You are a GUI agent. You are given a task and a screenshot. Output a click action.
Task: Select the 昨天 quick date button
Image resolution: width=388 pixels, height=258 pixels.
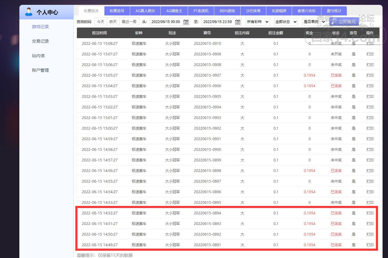[113, 22]
